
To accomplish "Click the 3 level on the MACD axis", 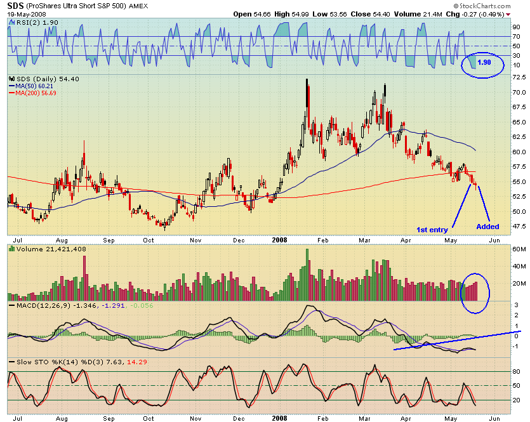I will point(516,305).
